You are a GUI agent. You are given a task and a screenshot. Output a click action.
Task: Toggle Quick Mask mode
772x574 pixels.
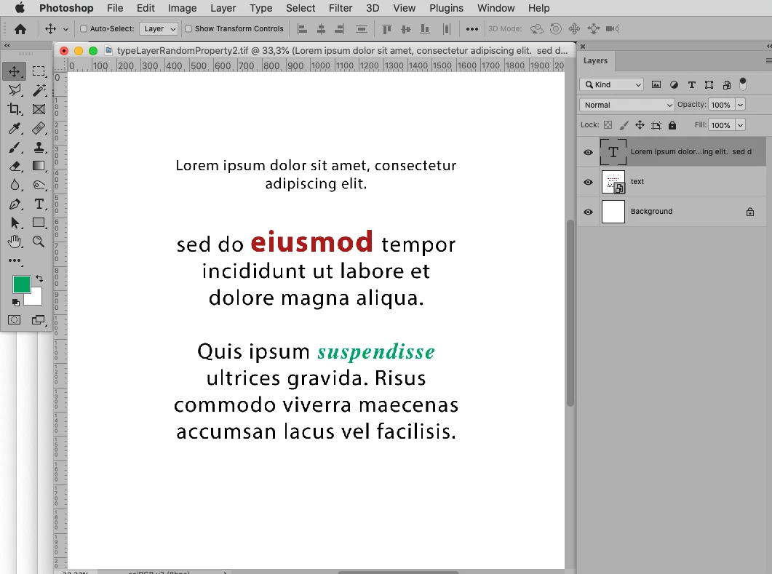15,320
